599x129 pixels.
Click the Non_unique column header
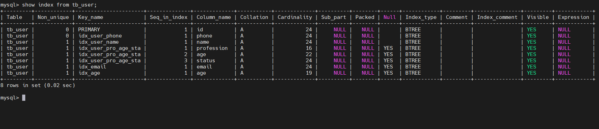[x=53, y=17]
